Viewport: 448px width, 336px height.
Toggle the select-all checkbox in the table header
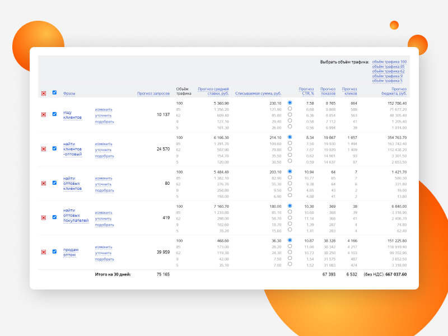pos(54,92)
